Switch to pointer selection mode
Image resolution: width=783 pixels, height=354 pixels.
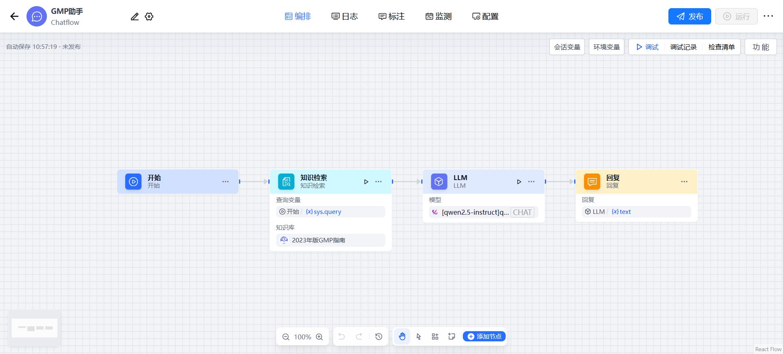(x=419, y=336)
